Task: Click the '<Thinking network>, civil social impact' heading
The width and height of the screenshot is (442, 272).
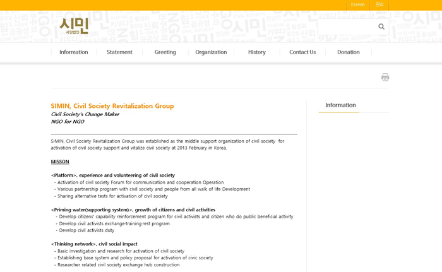Action: [x=94, y=244]
